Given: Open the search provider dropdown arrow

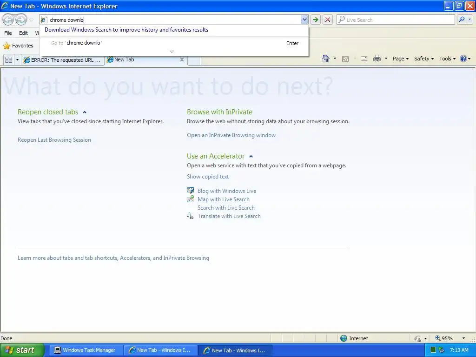Looking at the screenshot, I should (x=469, y=20).
